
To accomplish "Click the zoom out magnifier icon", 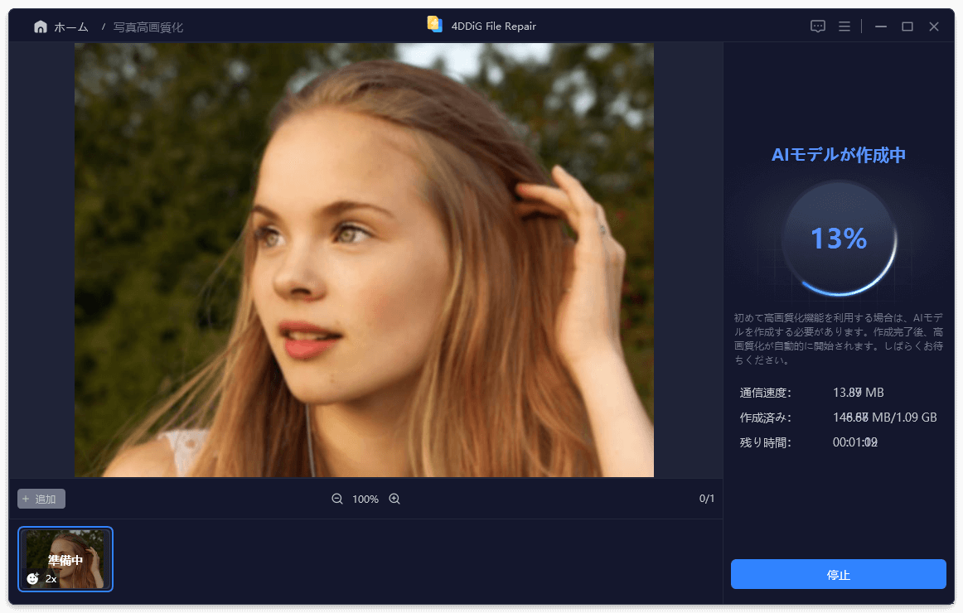I will tap(337, 499).
